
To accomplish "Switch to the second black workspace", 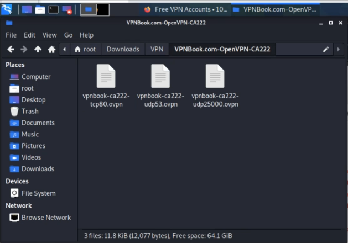I will pyautogui.click(x=103, y=10).
